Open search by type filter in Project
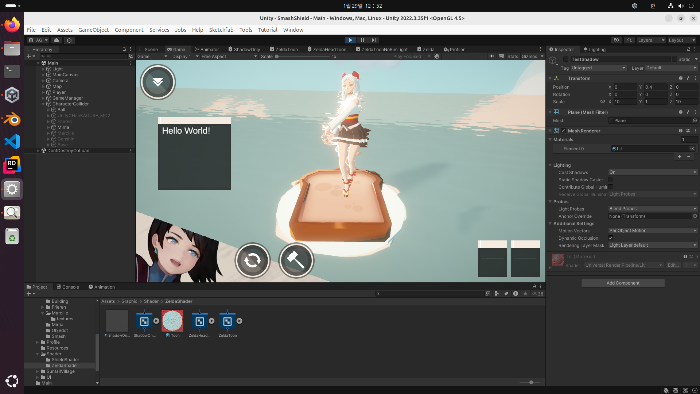 click(x=497, y=294)
